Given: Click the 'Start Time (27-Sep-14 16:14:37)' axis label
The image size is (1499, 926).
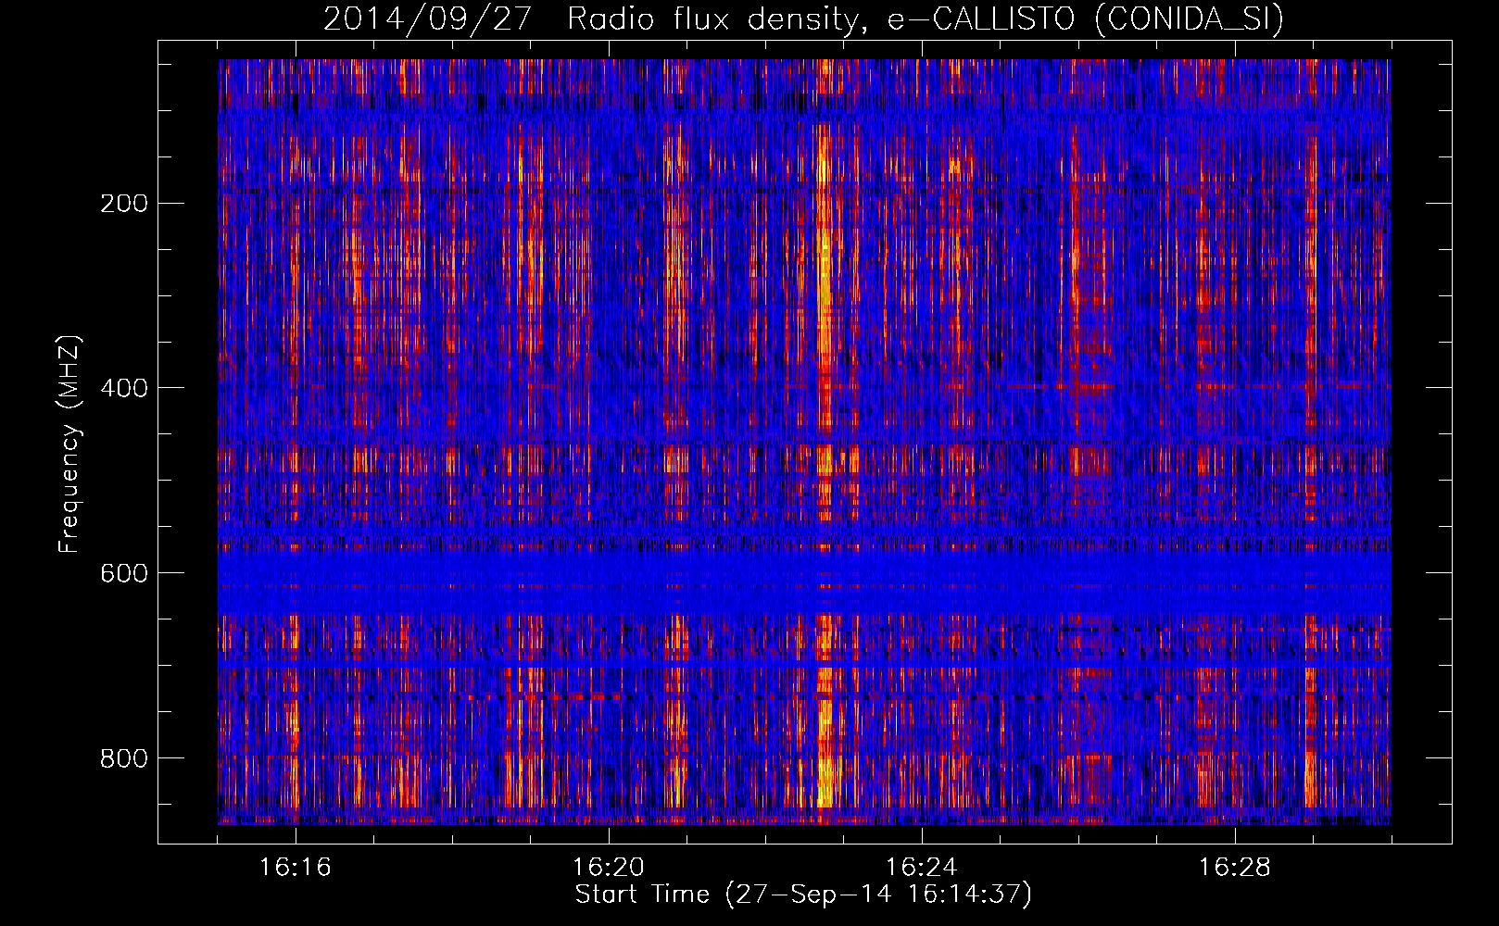Looking at the screenshot, I should (x=803, y=895).
